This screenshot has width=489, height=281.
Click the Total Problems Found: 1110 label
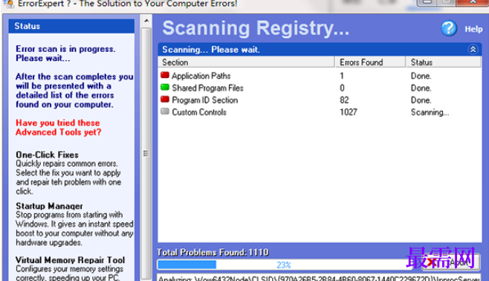point(213,252)
